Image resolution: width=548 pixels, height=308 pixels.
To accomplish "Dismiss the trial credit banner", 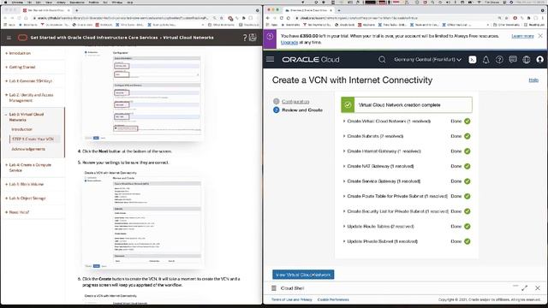I will point(540,36).
